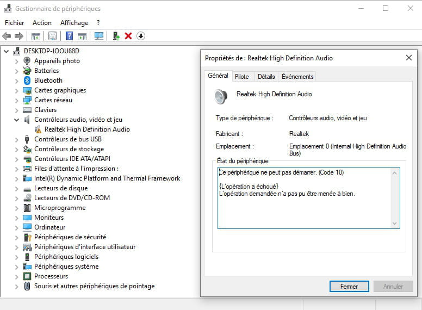422x310 pixels.
Task: Click the Souris mouse icon
Action: 27,286
